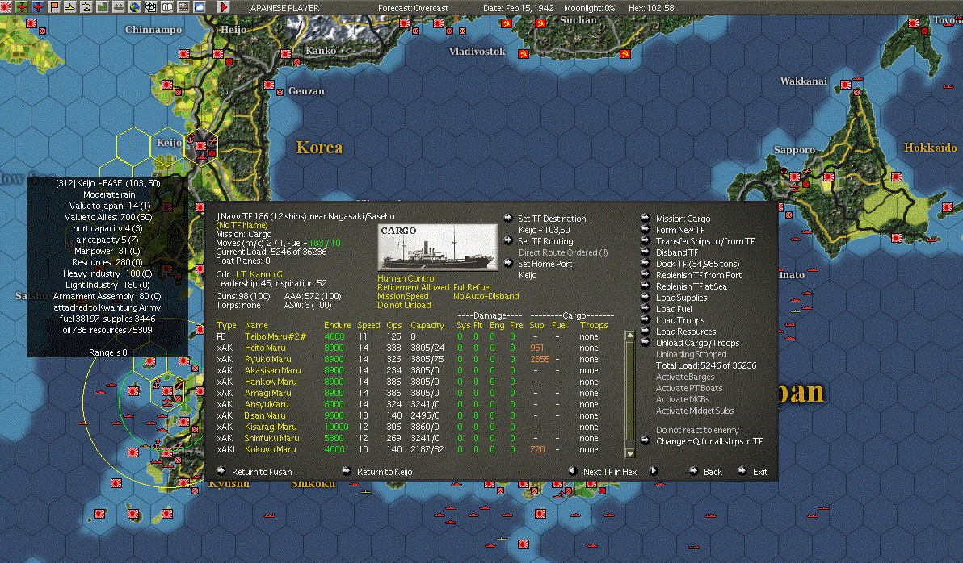Click the green land block toolbar icon
963x563 pixels.
102,6
